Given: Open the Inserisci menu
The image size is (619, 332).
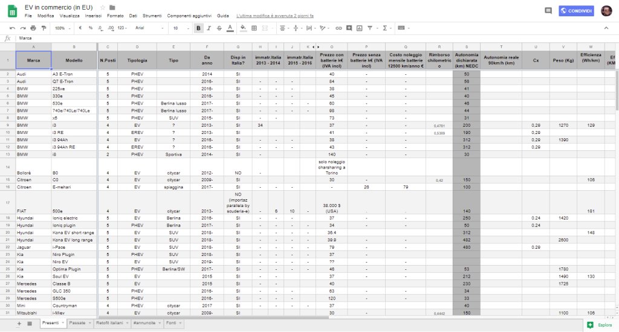Looking at the screenshot, I should coord(93,16).
